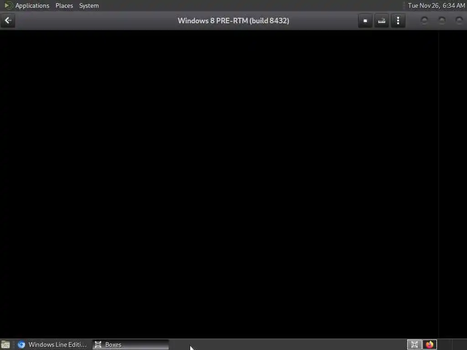Switch to Windows Line Editing browser window
The width and height of the screenshot is (467, 350).
point(52,345)
